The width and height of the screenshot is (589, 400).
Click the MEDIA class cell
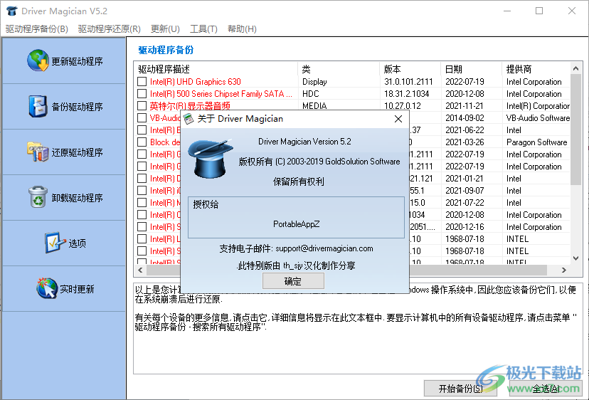coord(314,105)
